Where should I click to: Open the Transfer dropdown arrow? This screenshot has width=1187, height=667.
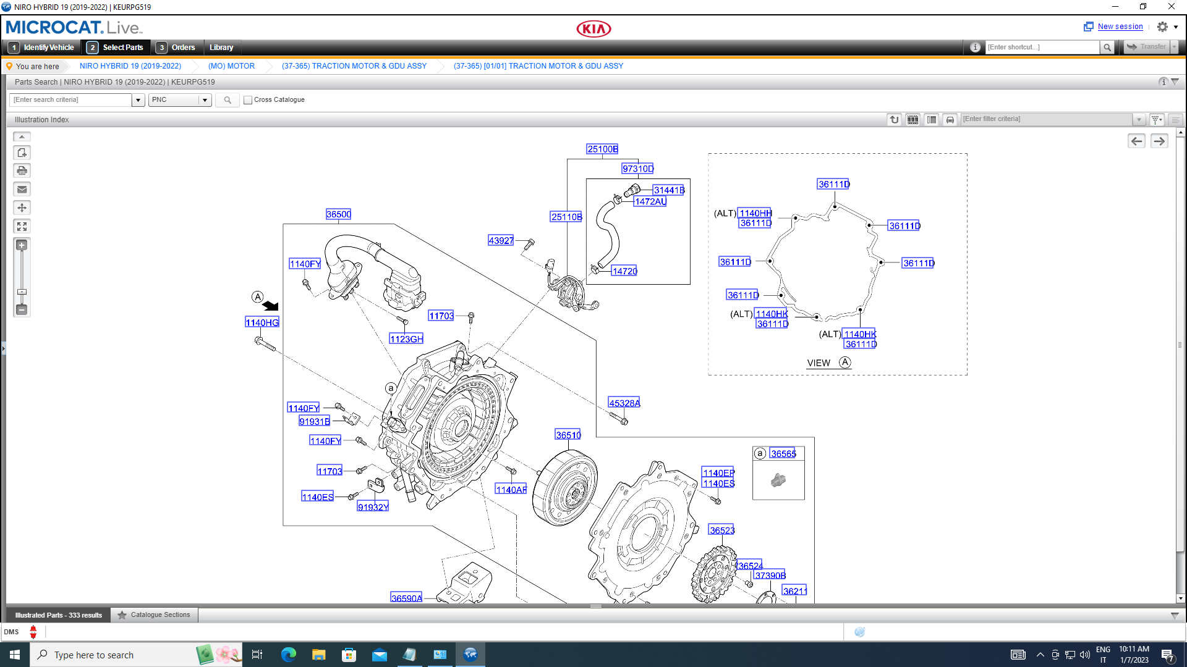(1174, 47)
